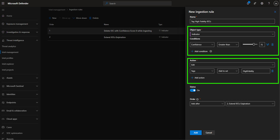Image resolution: width=280 pixels, height=140 pixels.
Task: Collapse the navigation hamburger menu
Action: [x=3, y=10]
